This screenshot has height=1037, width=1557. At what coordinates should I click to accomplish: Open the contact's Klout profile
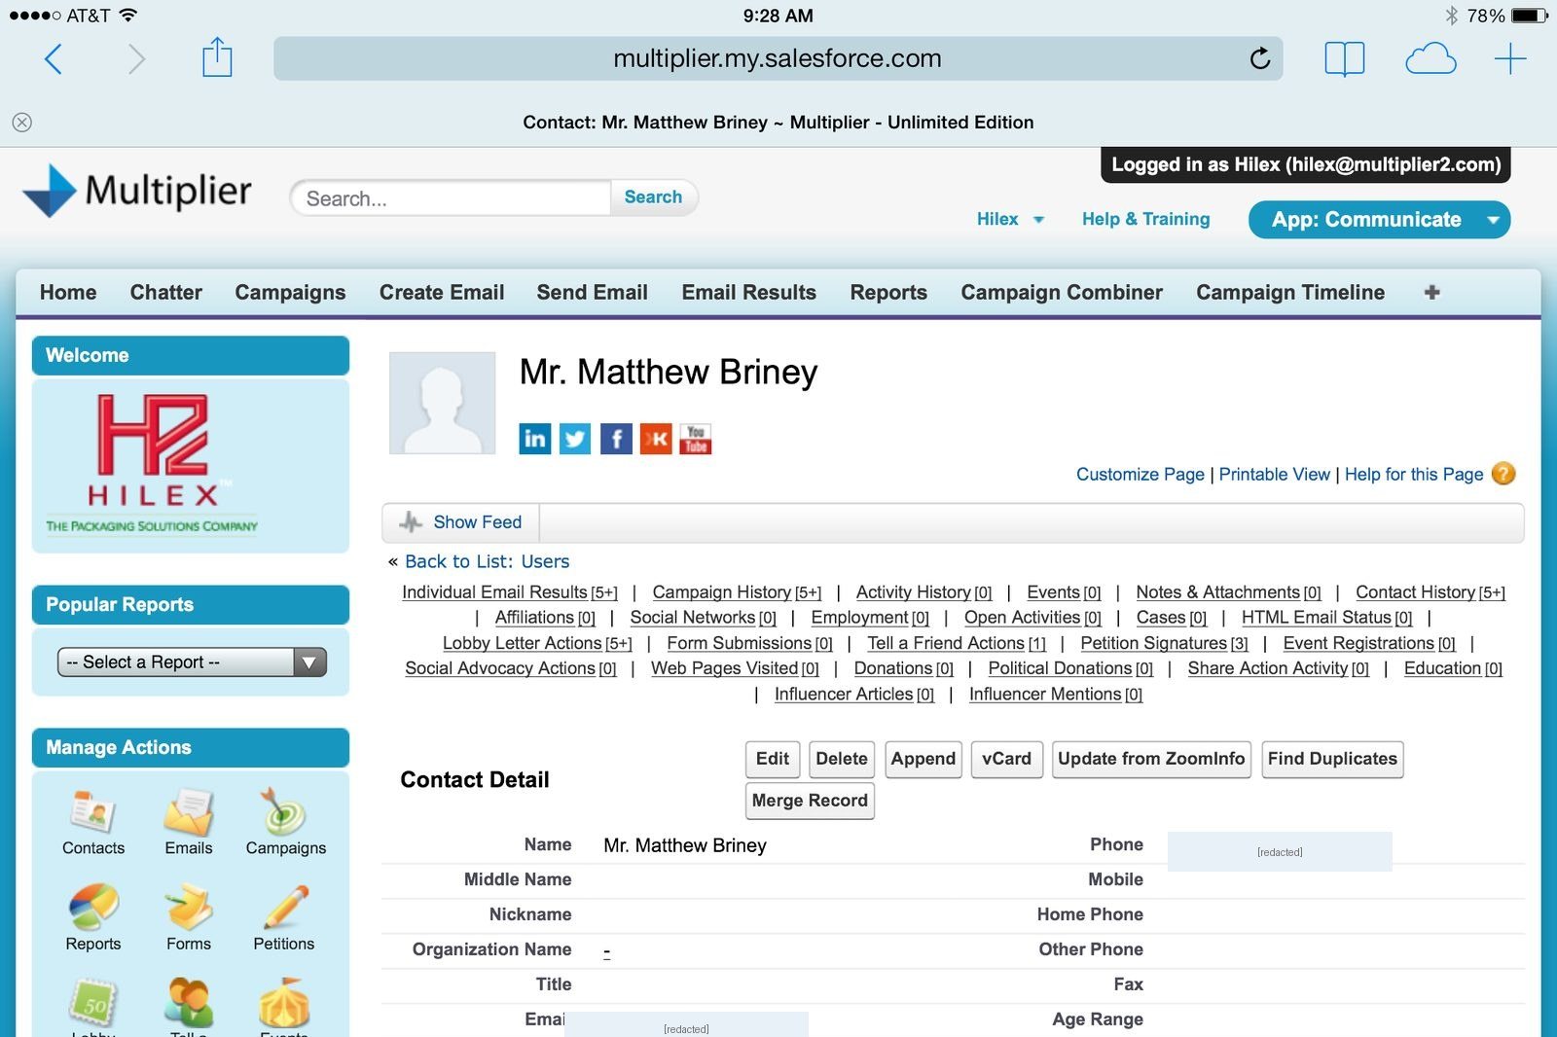point(656,439)
